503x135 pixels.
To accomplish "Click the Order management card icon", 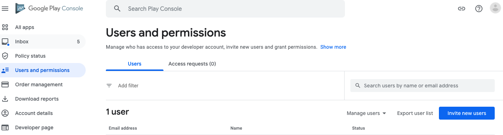I will click(5, 85).
